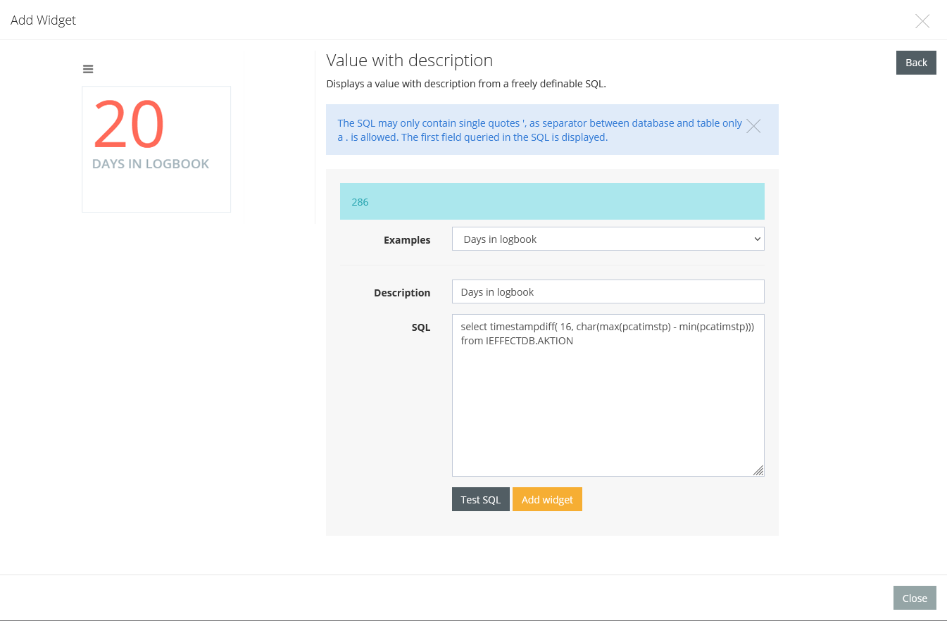
Task: Click the SQL field label
Action: pyautogui.click(x=421, y=327)
